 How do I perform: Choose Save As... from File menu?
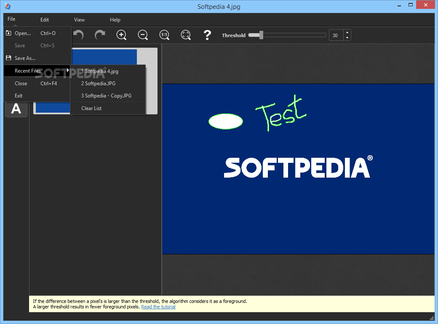point(37,58)
